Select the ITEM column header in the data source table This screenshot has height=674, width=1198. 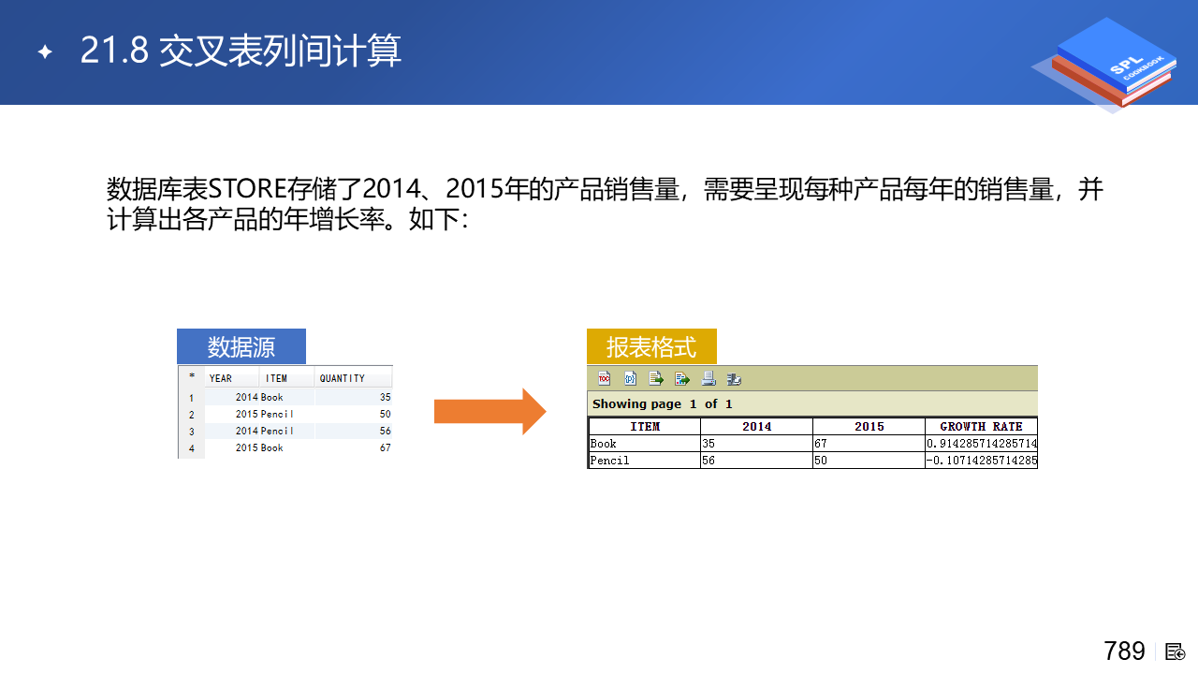(x=287, y=377)
